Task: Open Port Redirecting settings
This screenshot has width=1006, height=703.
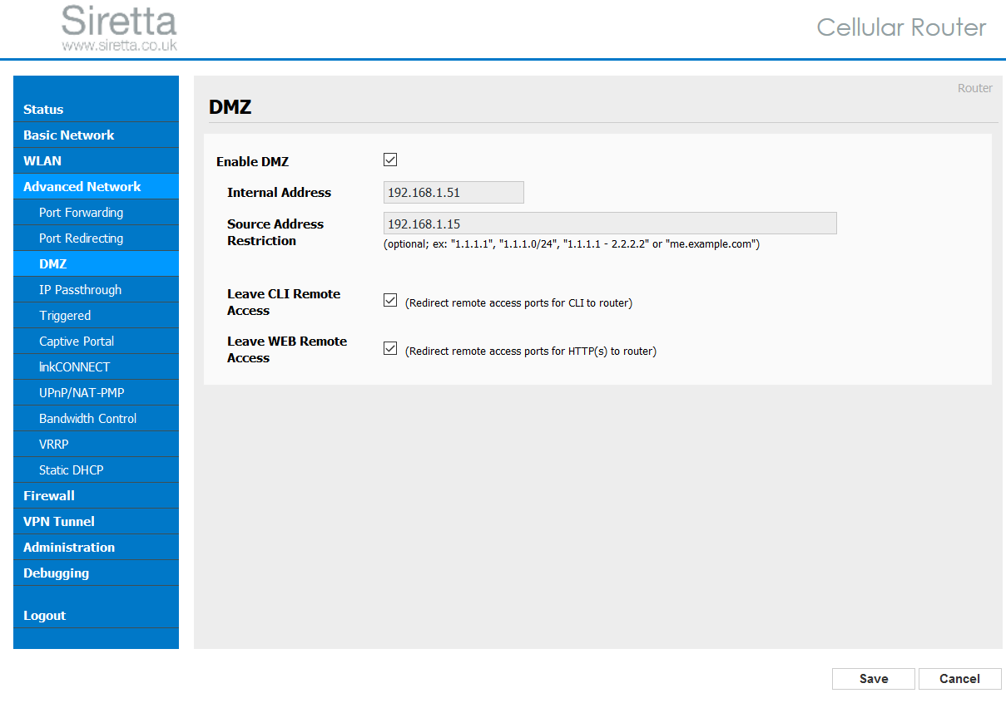Action: pyautogui.click(x=96, y=238)
